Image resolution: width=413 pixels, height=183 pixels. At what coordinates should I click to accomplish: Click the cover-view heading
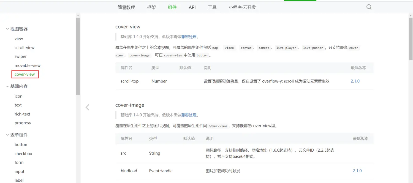coord(128,27)
